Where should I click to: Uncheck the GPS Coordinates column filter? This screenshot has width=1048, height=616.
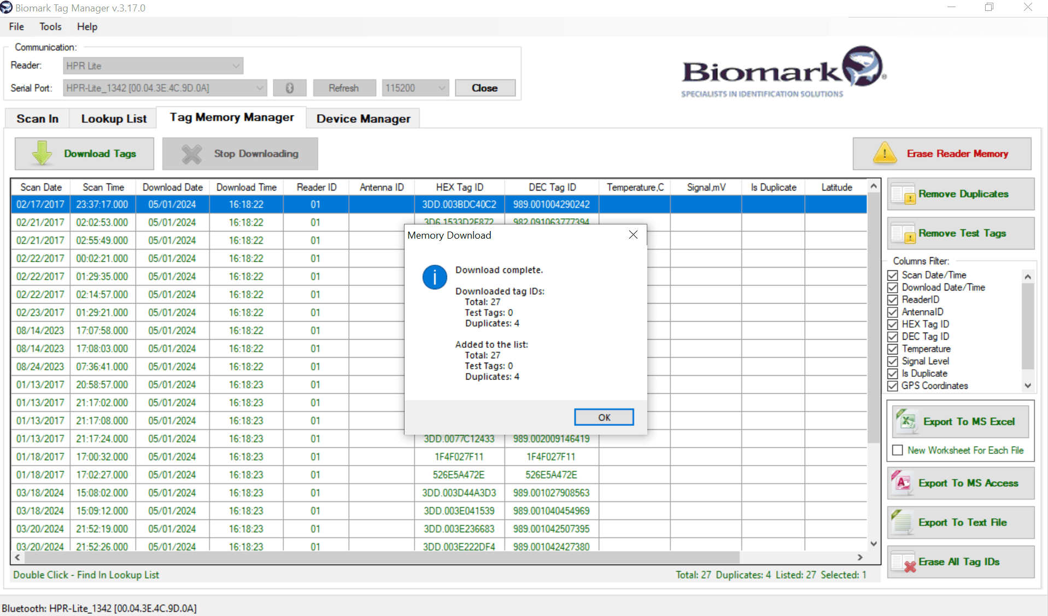[x=893, y=386]
